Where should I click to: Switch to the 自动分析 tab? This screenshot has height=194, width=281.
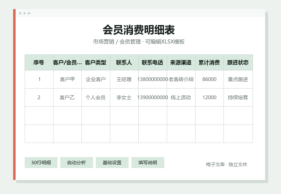tap(76, 163)
